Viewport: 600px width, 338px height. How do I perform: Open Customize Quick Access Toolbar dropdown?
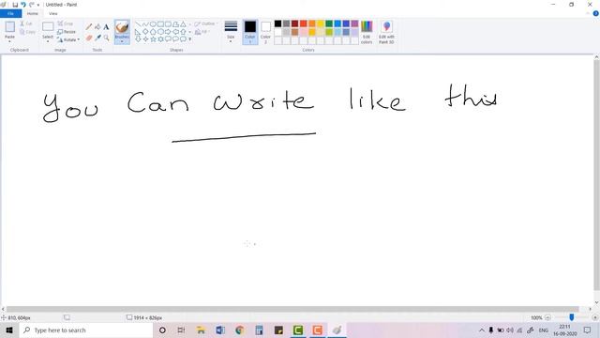(x=38, y=5)
